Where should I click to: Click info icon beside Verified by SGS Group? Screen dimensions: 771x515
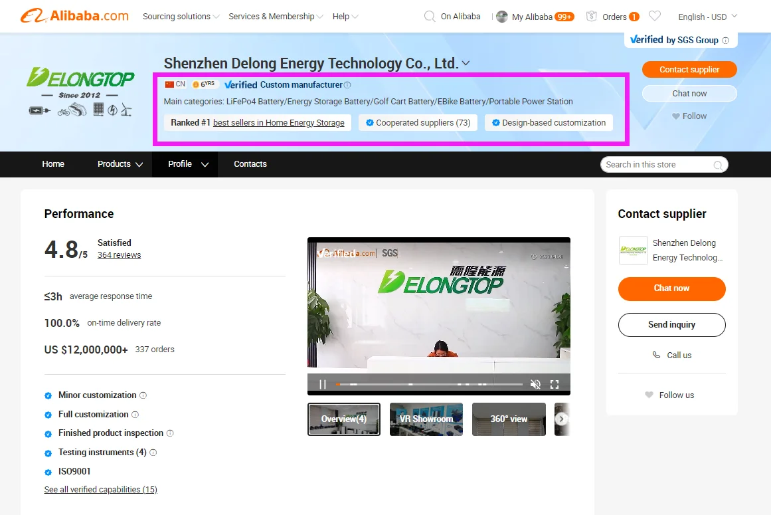point(725,41)
